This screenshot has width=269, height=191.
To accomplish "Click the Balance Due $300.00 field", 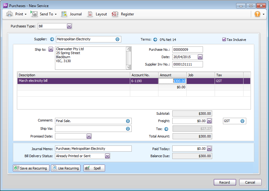I will [192, 156].
